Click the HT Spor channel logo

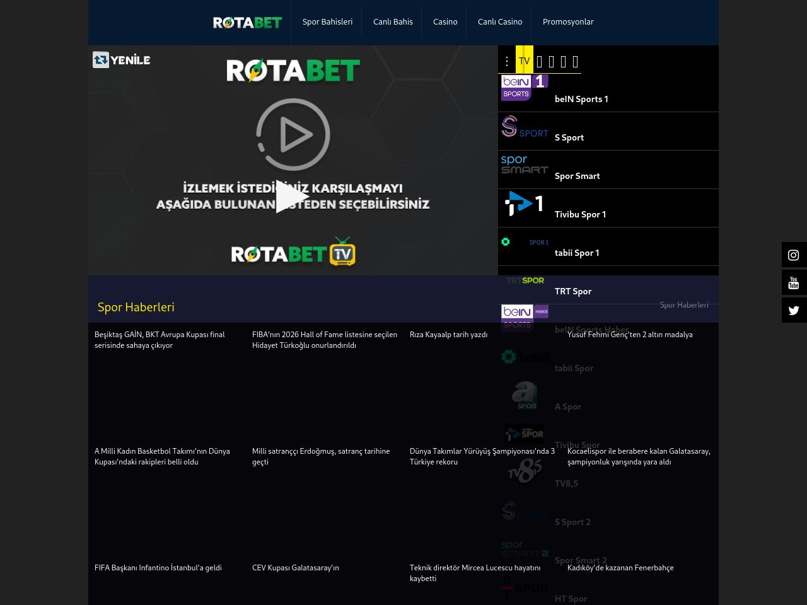(x=525, y=588)
